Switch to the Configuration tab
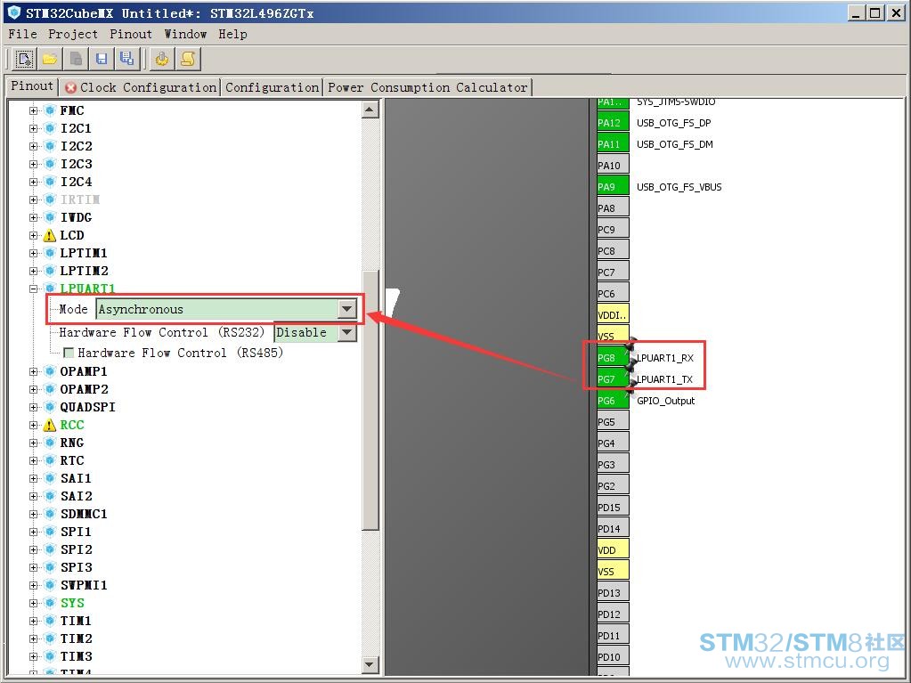The width and height of the screenshot is (911, 683). (272, 87)
